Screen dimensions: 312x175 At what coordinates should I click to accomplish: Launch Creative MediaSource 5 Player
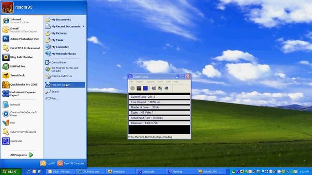coord(21,114)
